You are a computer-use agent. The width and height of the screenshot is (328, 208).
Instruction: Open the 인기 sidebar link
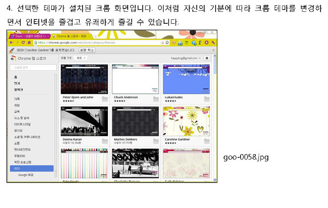[17, 83]
